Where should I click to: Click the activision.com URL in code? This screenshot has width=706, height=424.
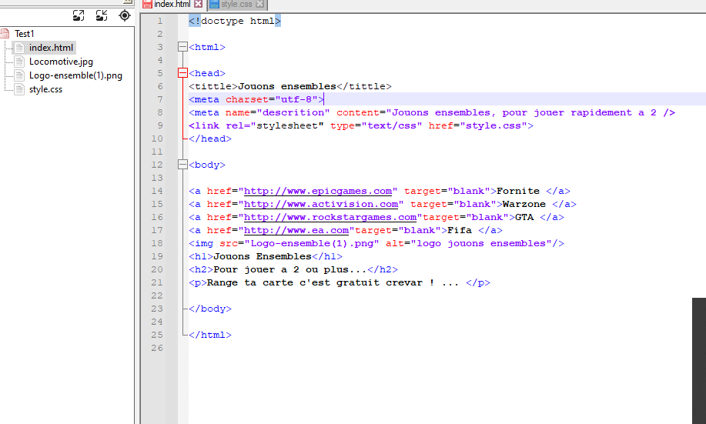tap(321, 205)
